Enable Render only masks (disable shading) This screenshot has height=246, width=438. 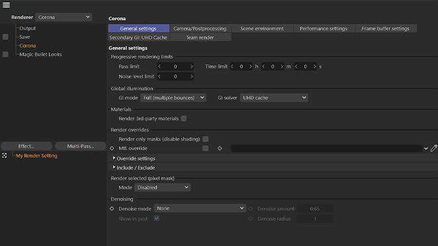tap(206, 139)
